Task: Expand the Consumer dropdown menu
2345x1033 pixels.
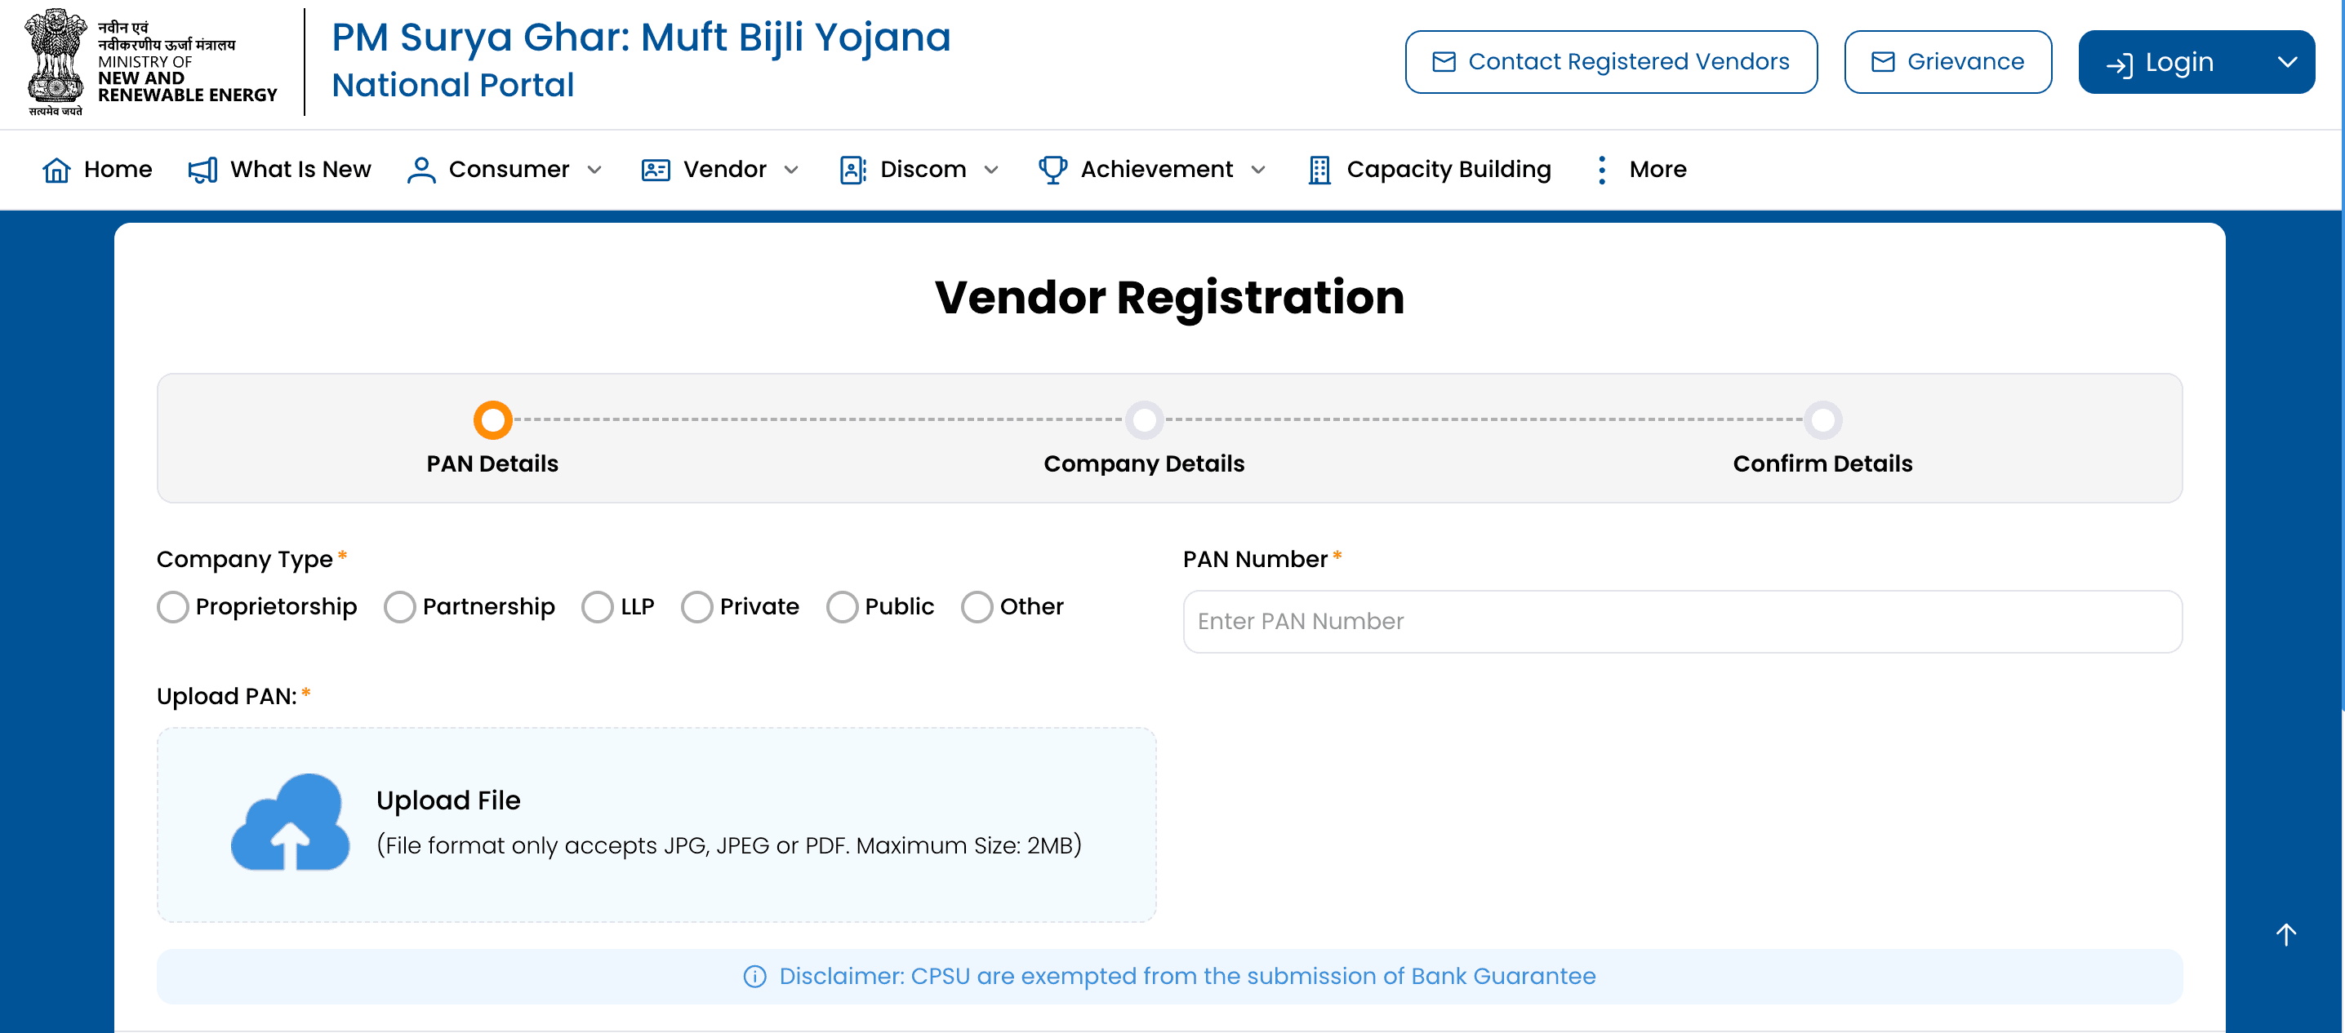Action: coord(595,170)
